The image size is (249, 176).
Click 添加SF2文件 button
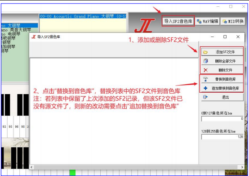pos(222,52)
